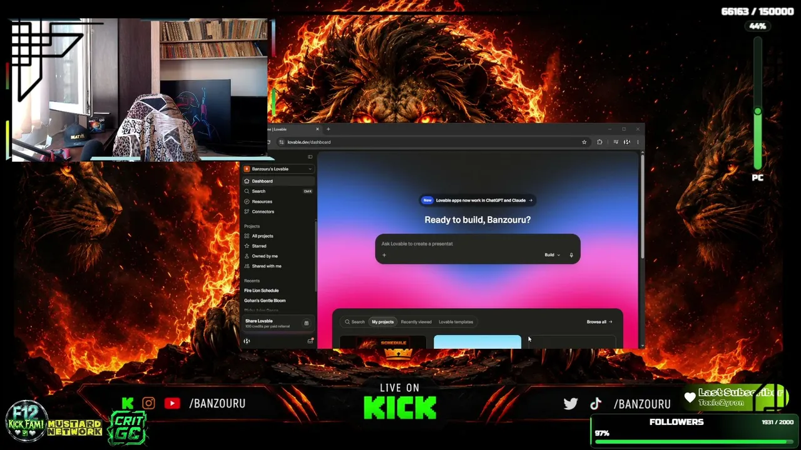This screenshot has height=450, width=801.
Task: Expand the Banzouru's Lovable workspace dropdown
Action: tap(278, 169)
